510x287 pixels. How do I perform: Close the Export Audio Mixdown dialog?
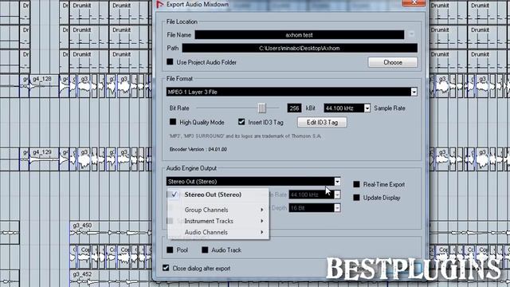point(414,3)
